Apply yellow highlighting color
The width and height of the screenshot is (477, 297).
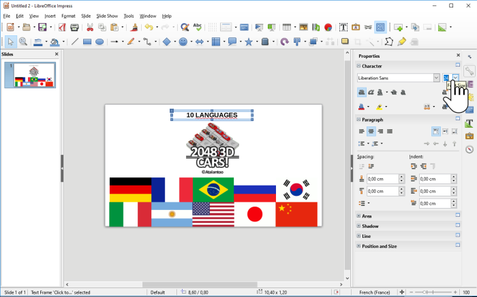point(380,107)
